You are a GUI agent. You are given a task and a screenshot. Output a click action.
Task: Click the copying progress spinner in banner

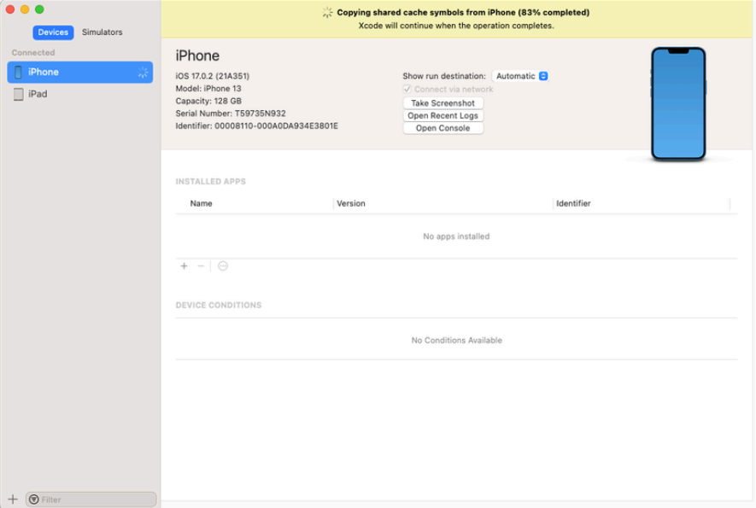point(327,13)
